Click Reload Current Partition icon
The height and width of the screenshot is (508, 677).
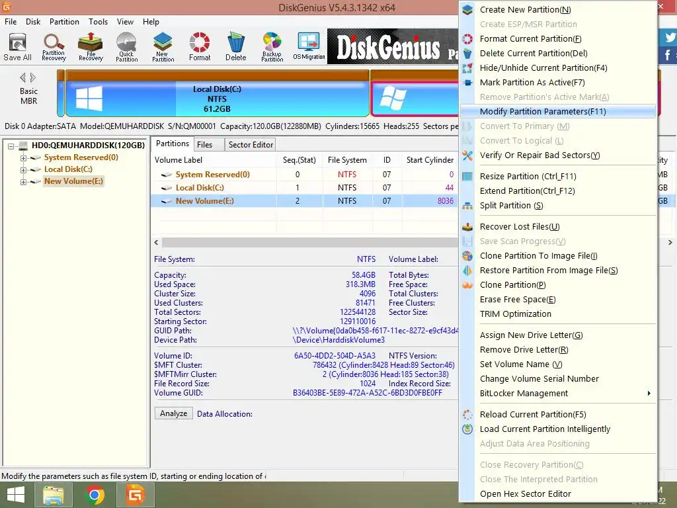[467, 415]
